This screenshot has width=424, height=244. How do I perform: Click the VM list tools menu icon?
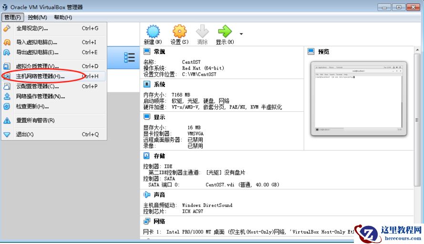(129, 58)
